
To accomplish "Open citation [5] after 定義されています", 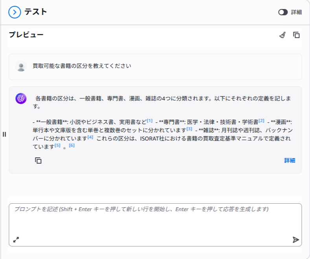I will click(57, 146).
